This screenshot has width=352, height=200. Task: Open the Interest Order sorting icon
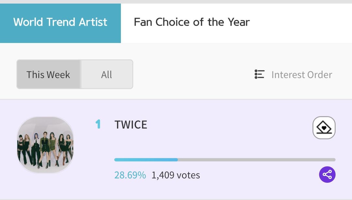pos(259,75)
